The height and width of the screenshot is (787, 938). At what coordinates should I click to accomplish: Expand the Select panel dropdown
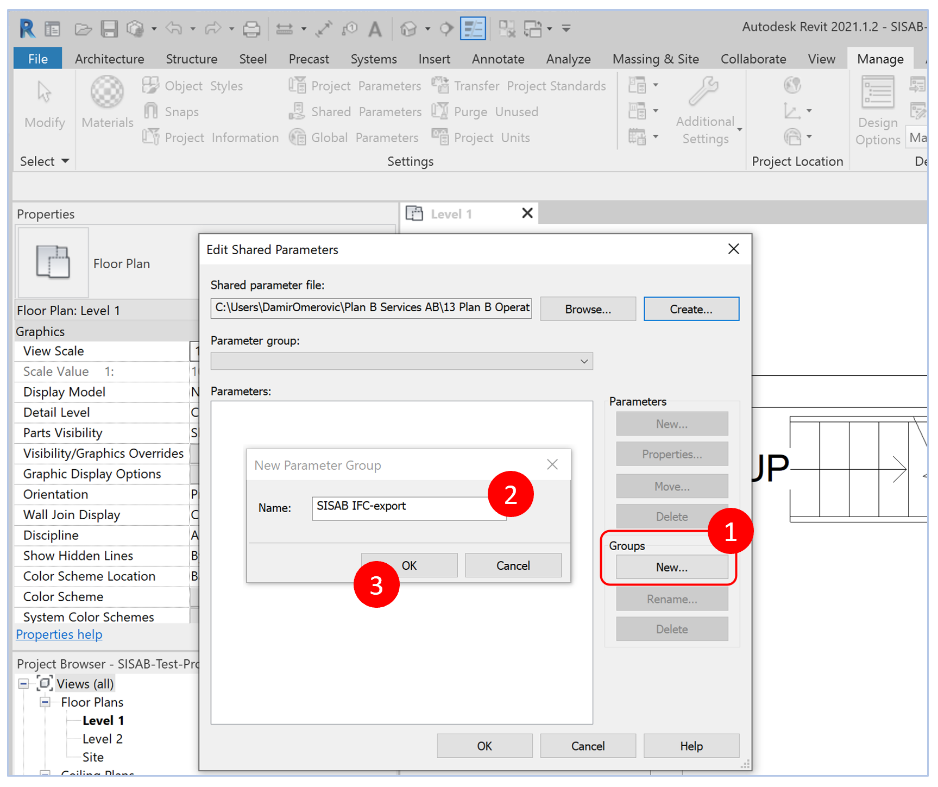(45, 161)
